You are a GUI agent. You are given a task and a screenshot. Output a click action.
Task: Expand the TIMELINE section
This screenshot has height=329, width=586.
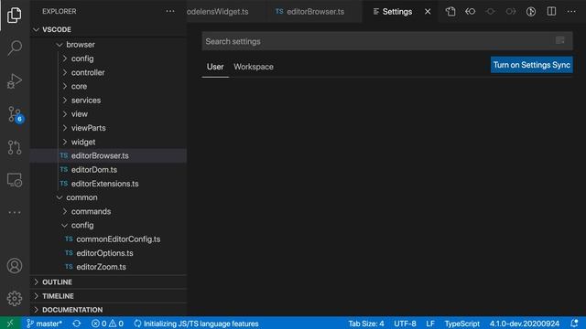[108, 296]
